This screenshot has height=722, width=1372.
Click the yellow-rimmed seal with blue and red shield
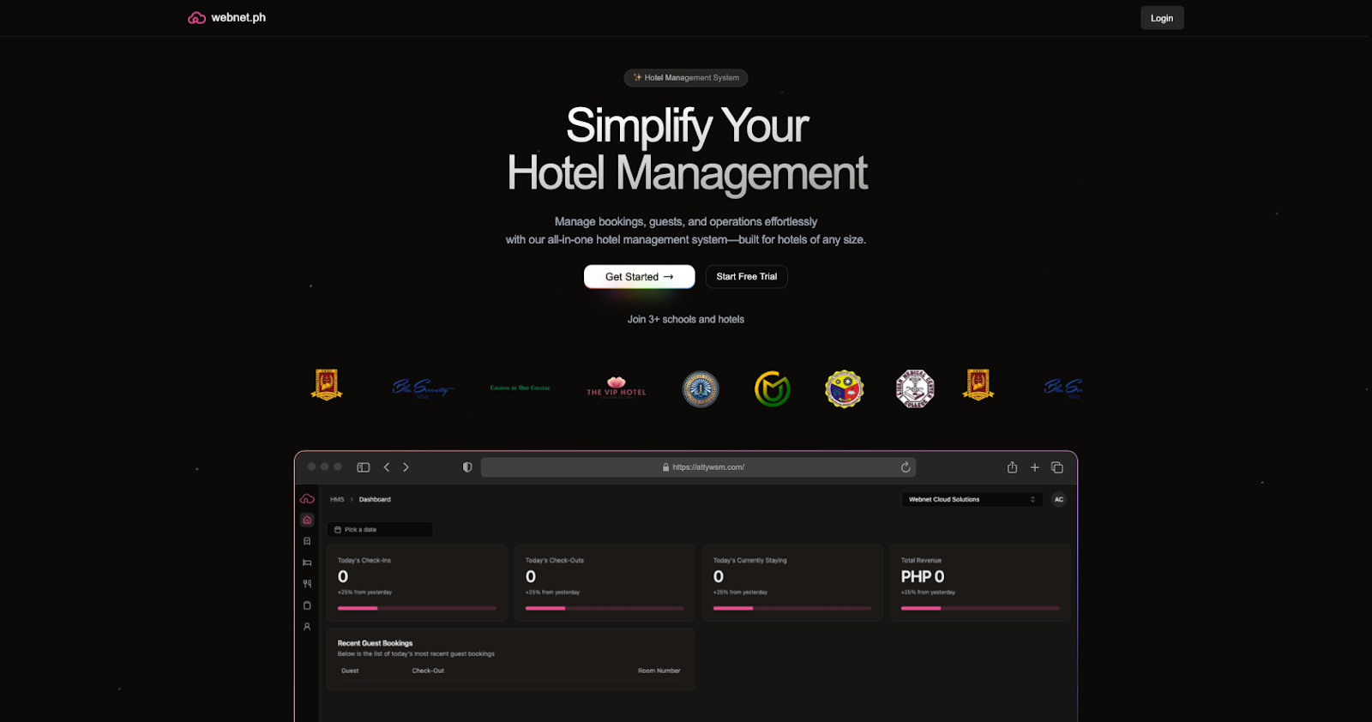tap(845, 389)
